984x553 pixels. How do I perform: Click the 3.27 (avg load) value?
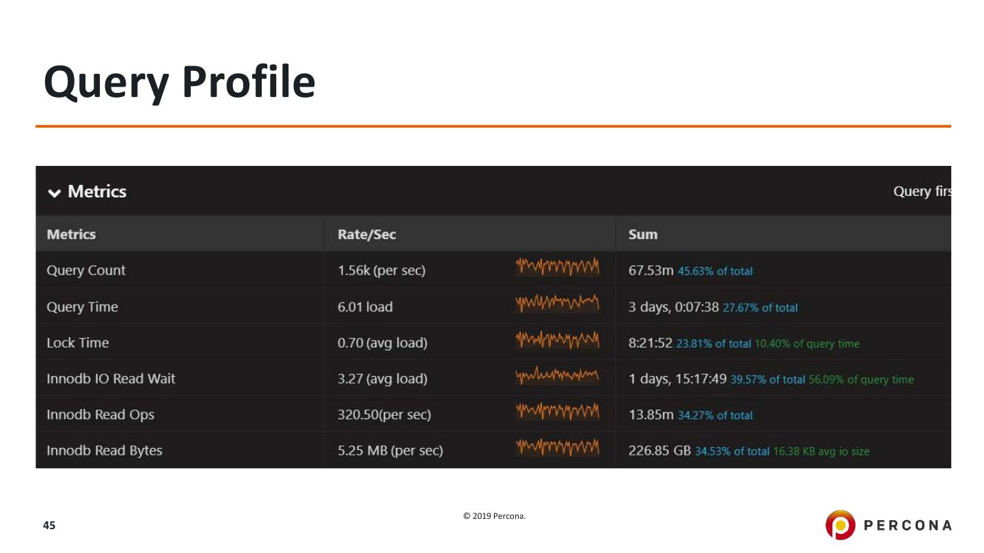(x=382, y=378)
